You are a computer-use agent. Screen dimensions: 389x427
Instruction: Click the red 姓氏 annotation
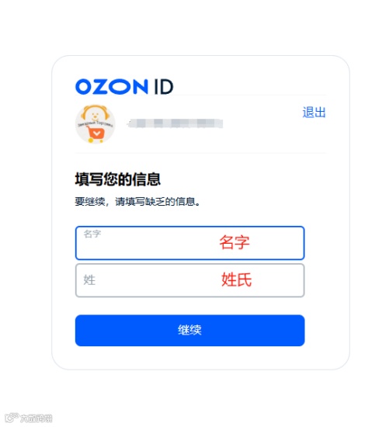pyautogui.click(x=237, y=279)
